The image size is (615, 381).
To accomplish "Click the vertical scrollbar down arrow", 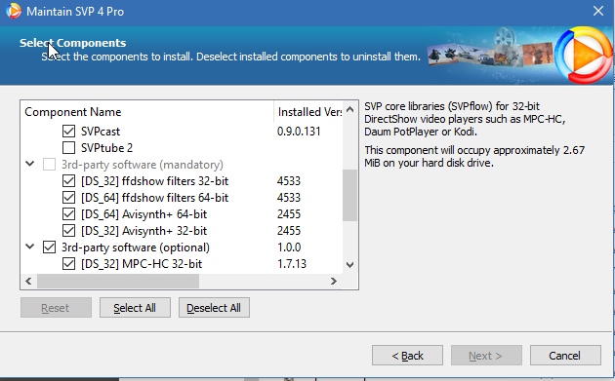I will (x=349, y=265).
